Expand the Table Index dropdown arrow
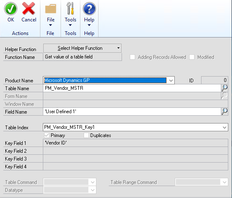Screen dimensions: 232x198 (225, 127)
